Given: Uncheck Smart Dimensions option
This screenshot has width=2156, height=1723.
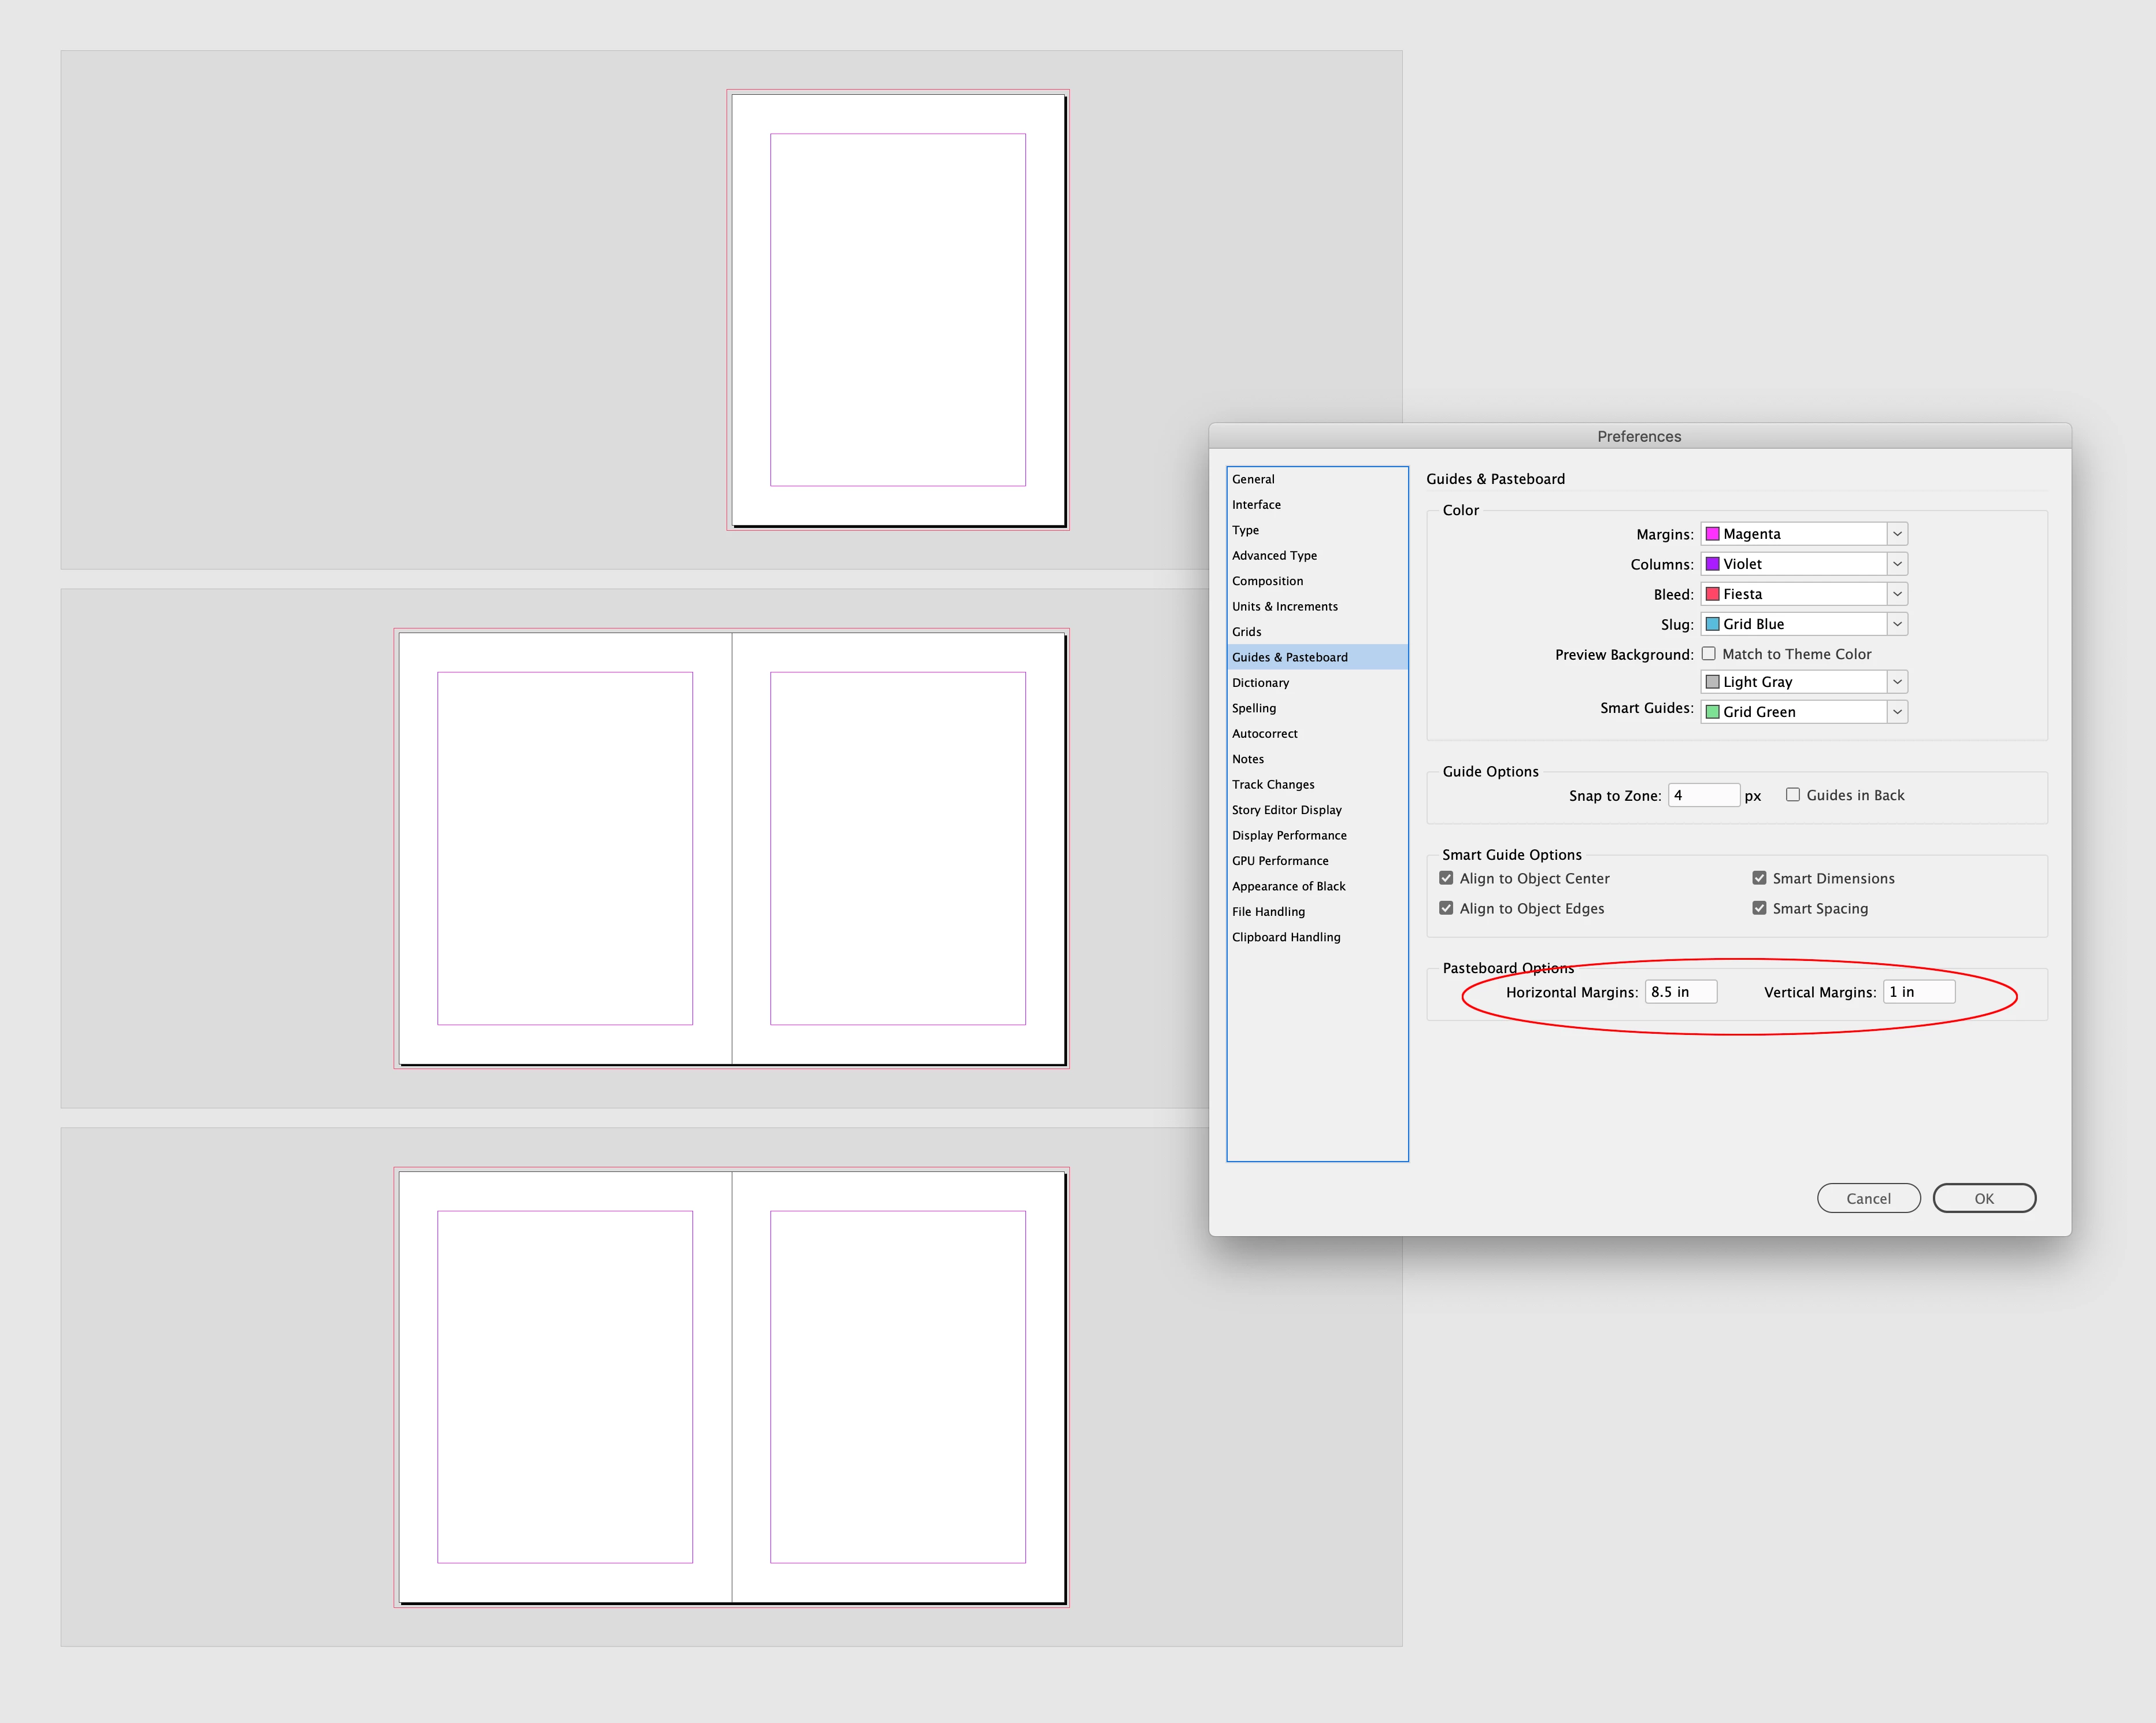Looking at the screenshot, I should 1759,878.
